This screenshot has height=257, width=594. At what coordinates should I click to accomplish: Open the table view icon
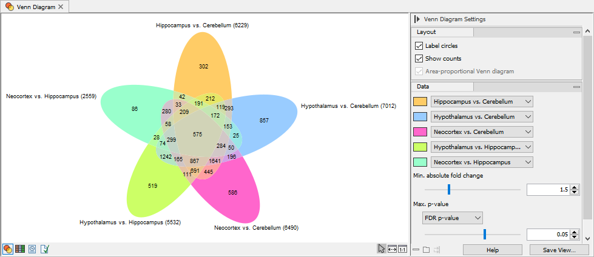[x=20, y=249]
